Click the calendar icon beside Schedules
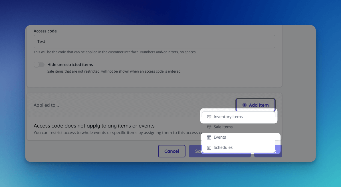 coord(209,147)
